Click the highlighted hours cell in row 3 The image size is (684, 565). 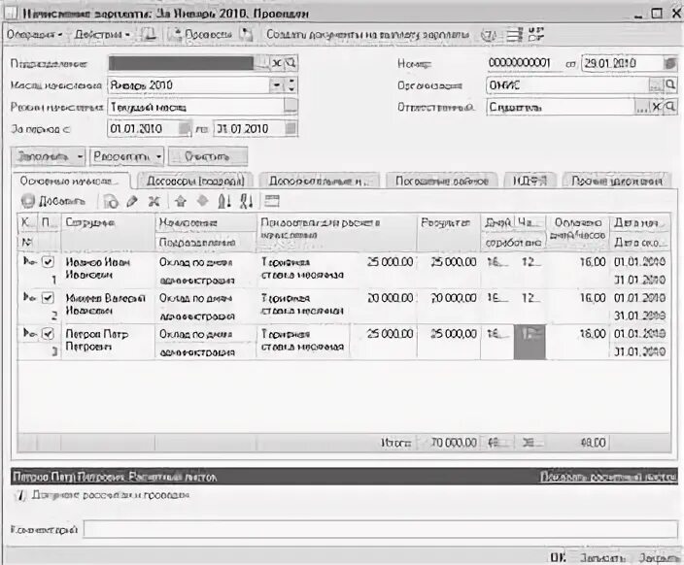pyautogui.click(x=530, y=343)
